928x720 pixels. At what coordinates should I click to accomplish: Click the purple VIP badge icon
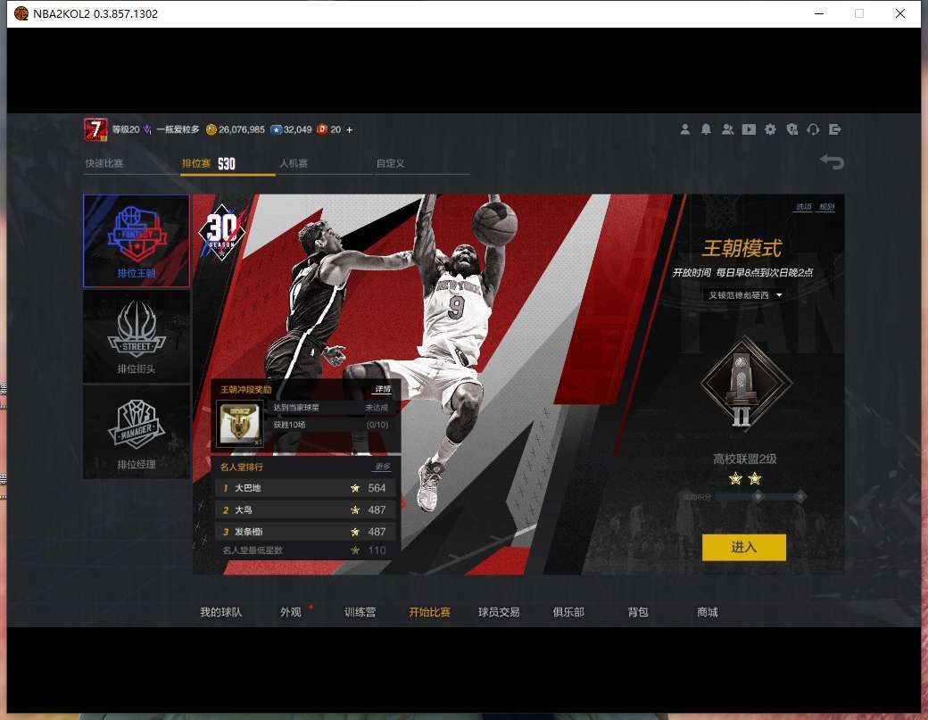[147, 129]
